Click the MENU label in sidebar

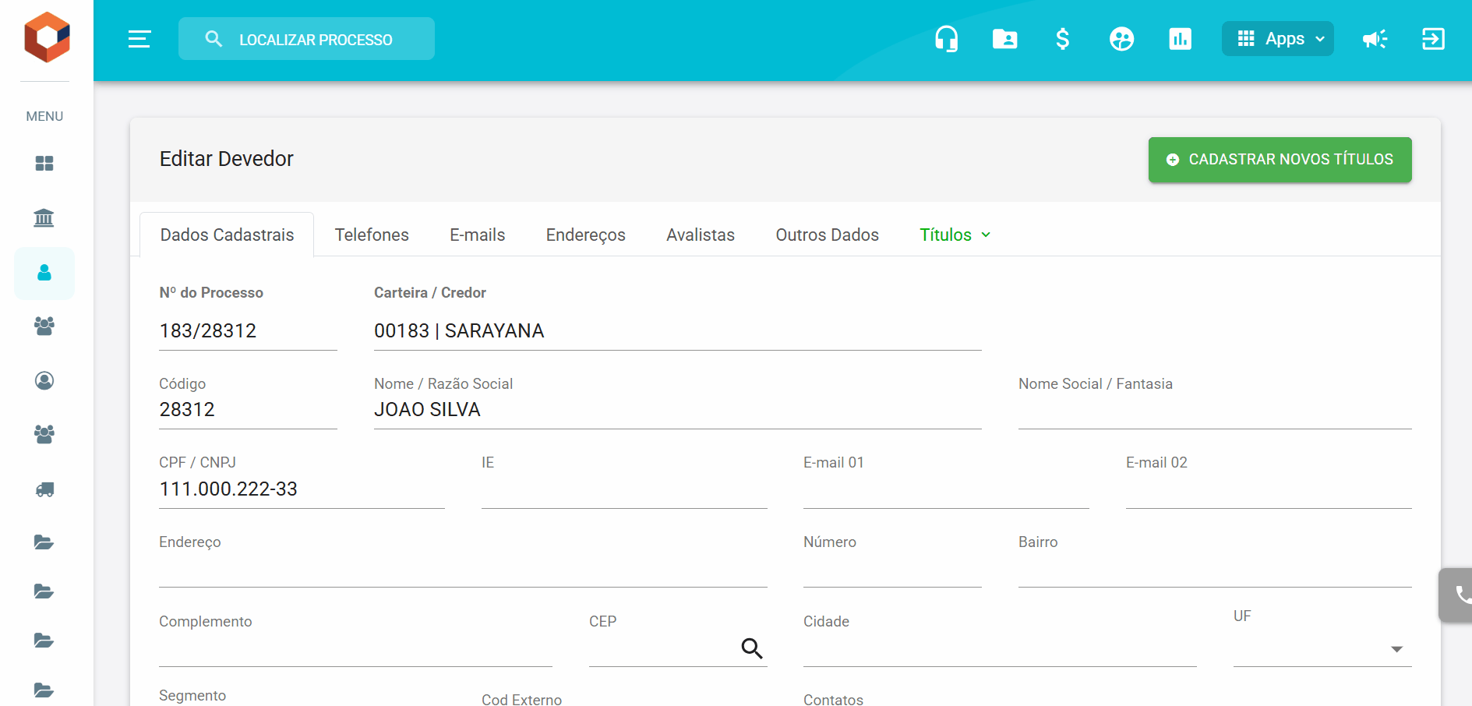44,116
